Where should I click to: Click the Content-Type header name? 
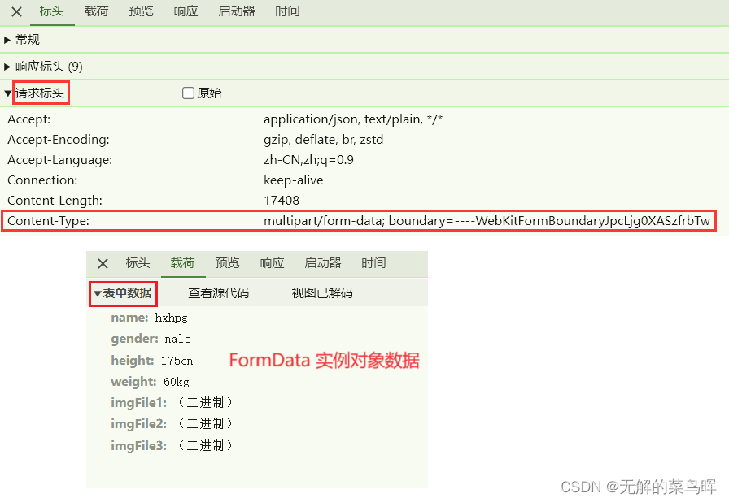[x=48, y=221]
